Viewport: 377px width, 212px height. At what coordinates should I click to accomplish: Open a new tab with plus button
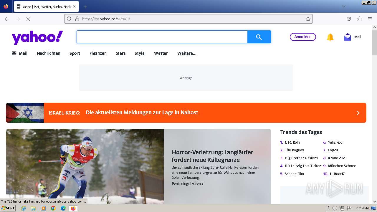tap(85, 6)
